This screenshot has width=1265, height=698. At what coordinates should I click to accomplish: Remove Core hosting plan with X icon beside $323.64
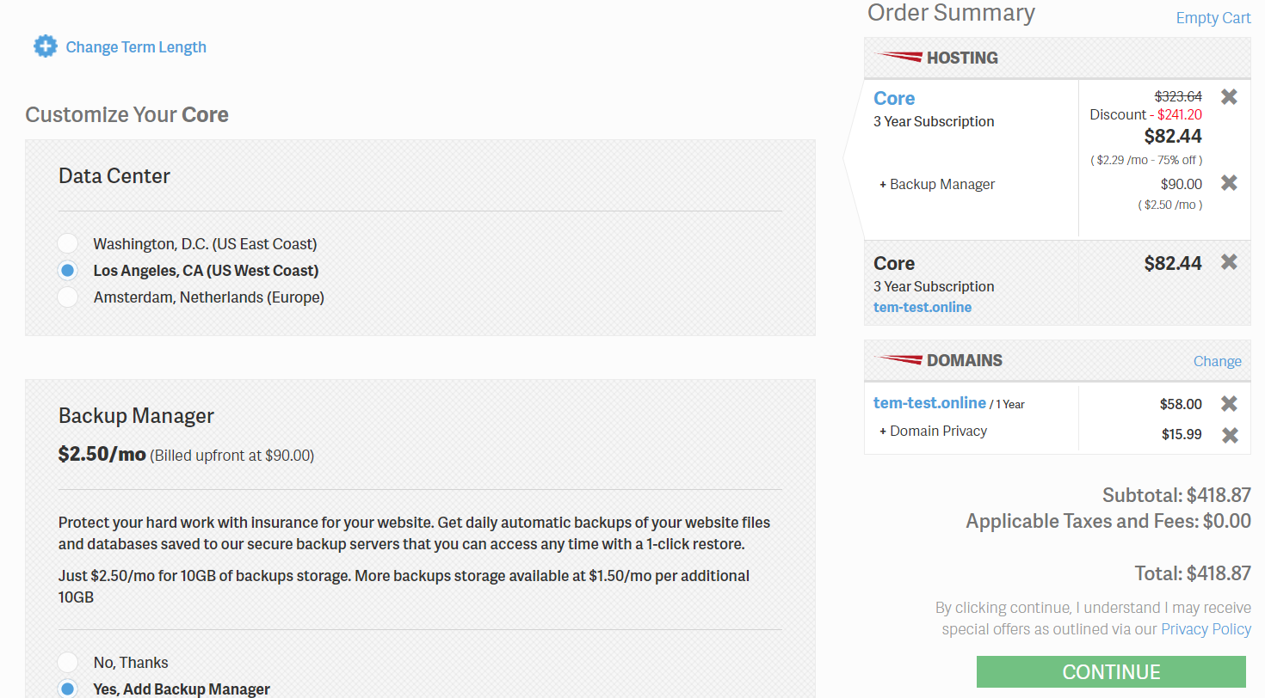click(1229, 96)
